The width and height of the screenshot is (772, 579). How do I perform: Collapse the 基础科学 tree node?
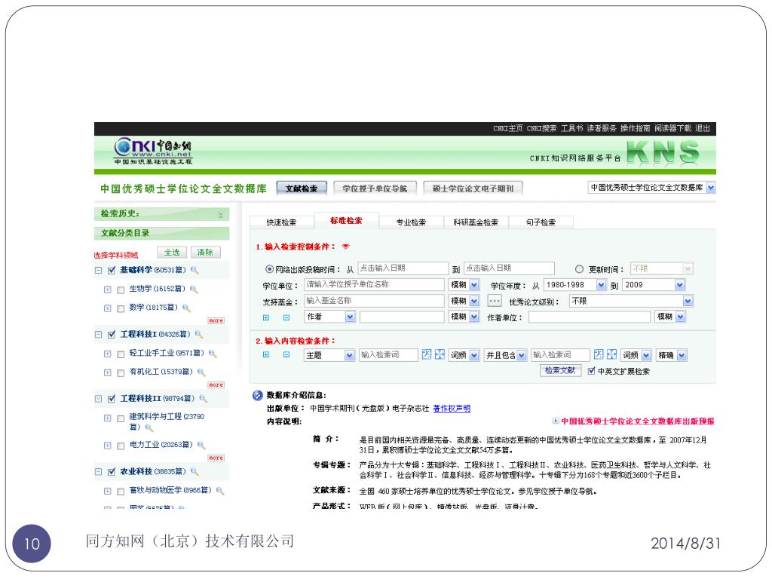(x=99, y=271)
